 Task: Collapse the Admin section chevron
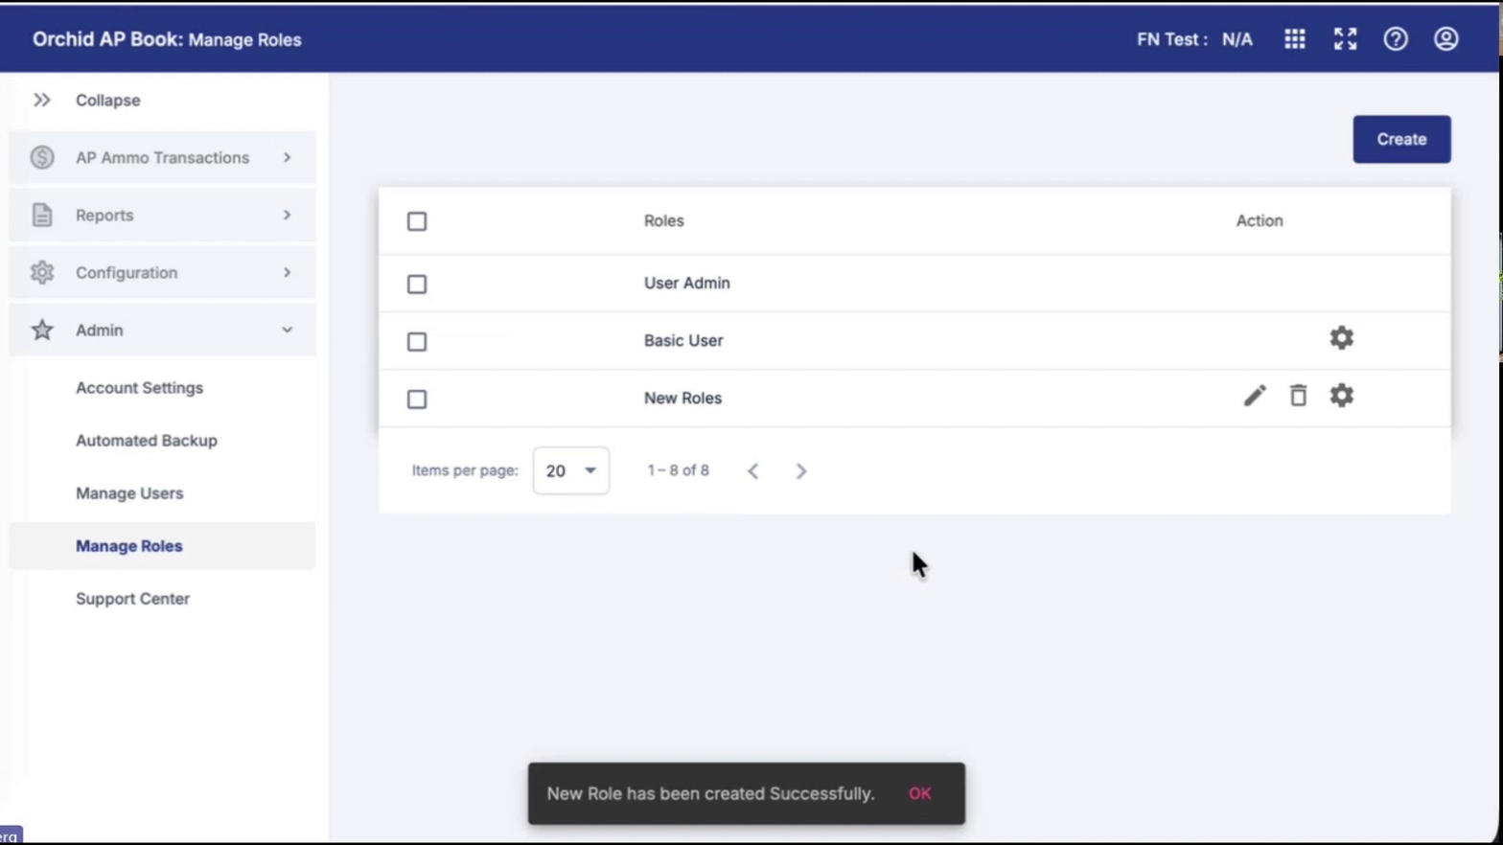coord(287,330)
